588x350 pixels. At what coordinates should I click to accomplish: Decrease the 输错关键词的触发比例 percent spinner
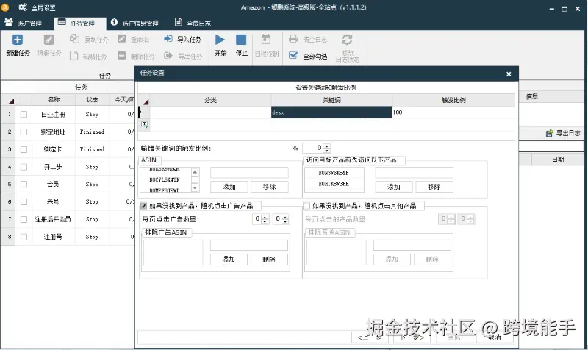pyautogui.click(x=327, y=150)
